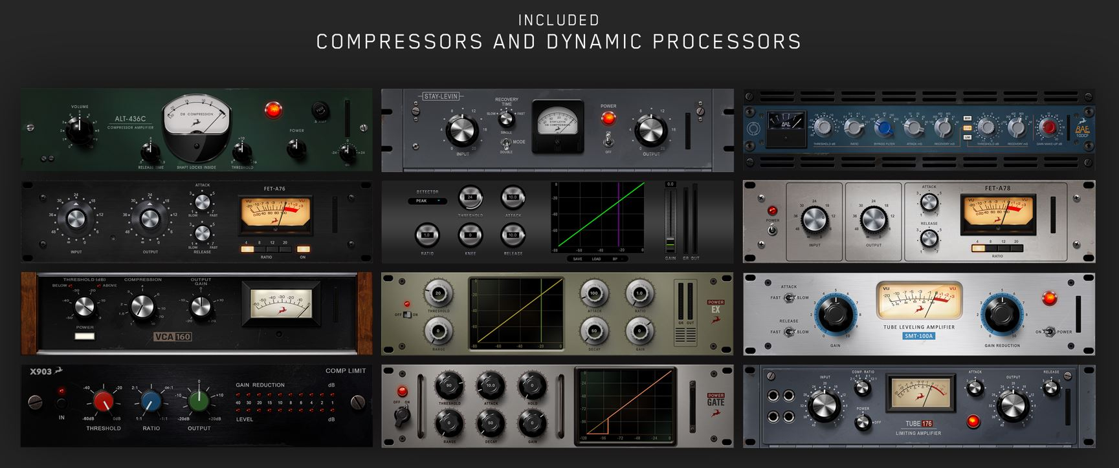Select ratio 8 on the FET-A78

click(x=991, y=248)
